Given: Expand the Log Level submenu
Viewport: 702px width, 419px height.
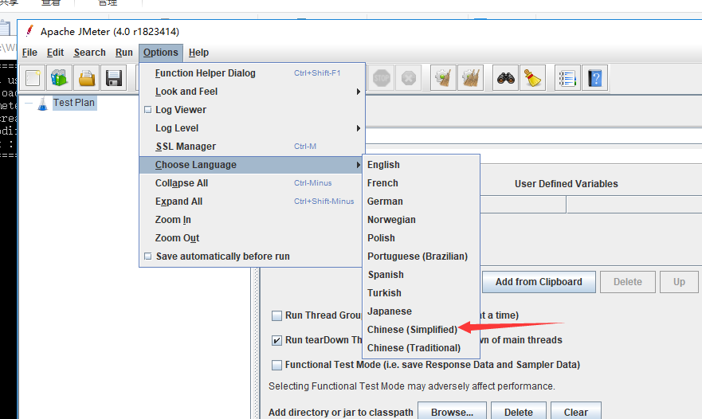Looking at the screenshot, I should [253, 128].
